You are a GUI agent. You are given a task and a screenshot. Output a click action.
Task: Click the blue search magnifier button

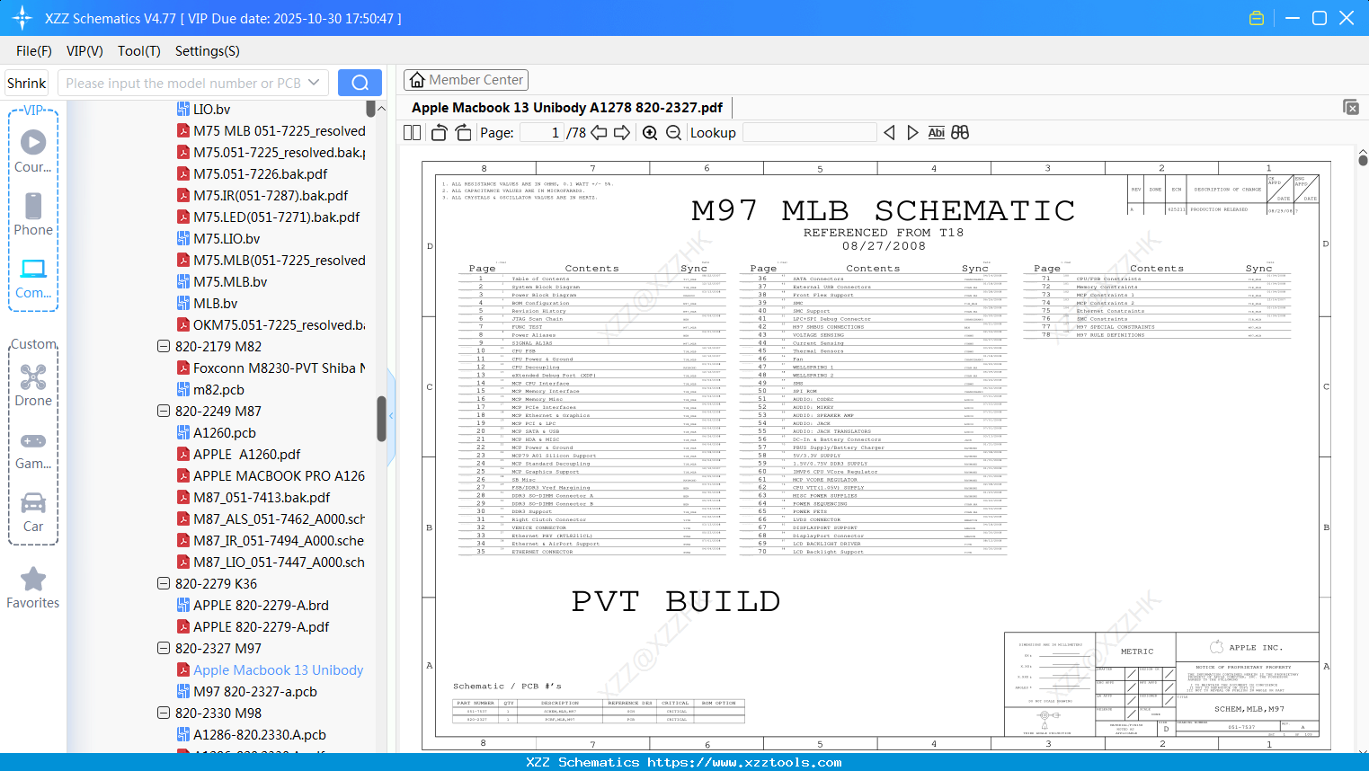click(x=360, y=83)
